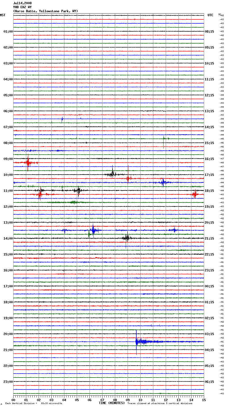Click the Each Vertical Division 83.33 microvolts note
The width and height of the screenshot is (225, 407).
pos(34,404)
